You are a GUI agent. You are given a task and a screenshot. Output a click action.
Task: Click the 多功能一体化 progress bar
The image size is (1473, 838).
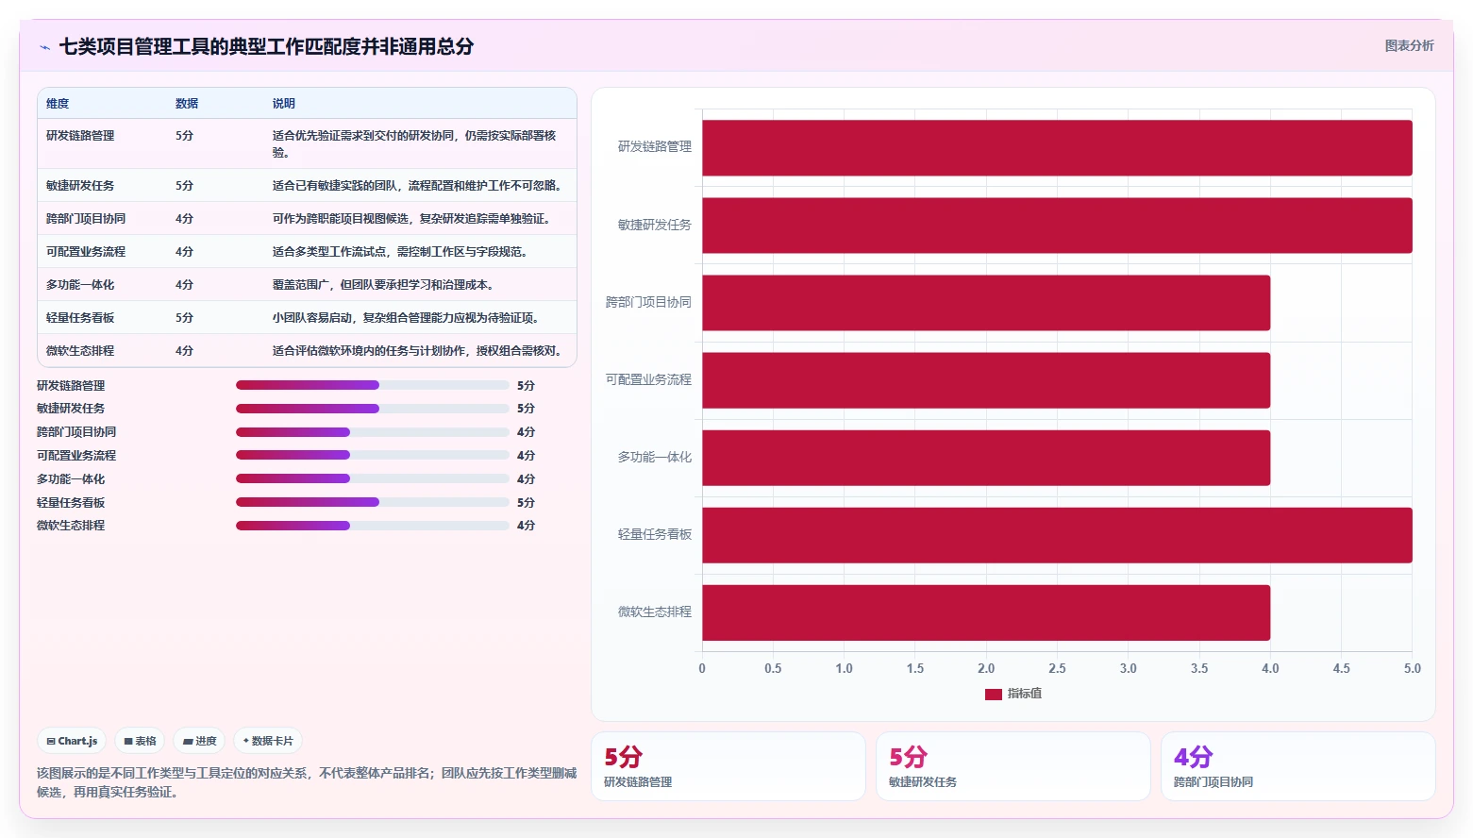click(x=373, y=478)
